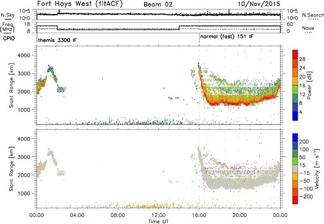Click the red bottom of velocity colorbar
324x224 pixels.
point(295,200)
